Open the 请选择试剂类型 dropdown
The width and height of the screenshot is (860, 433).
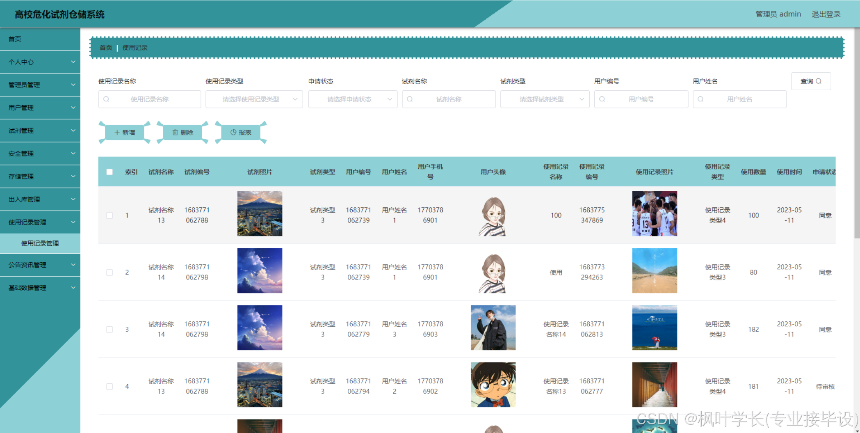tap(545, 99)
